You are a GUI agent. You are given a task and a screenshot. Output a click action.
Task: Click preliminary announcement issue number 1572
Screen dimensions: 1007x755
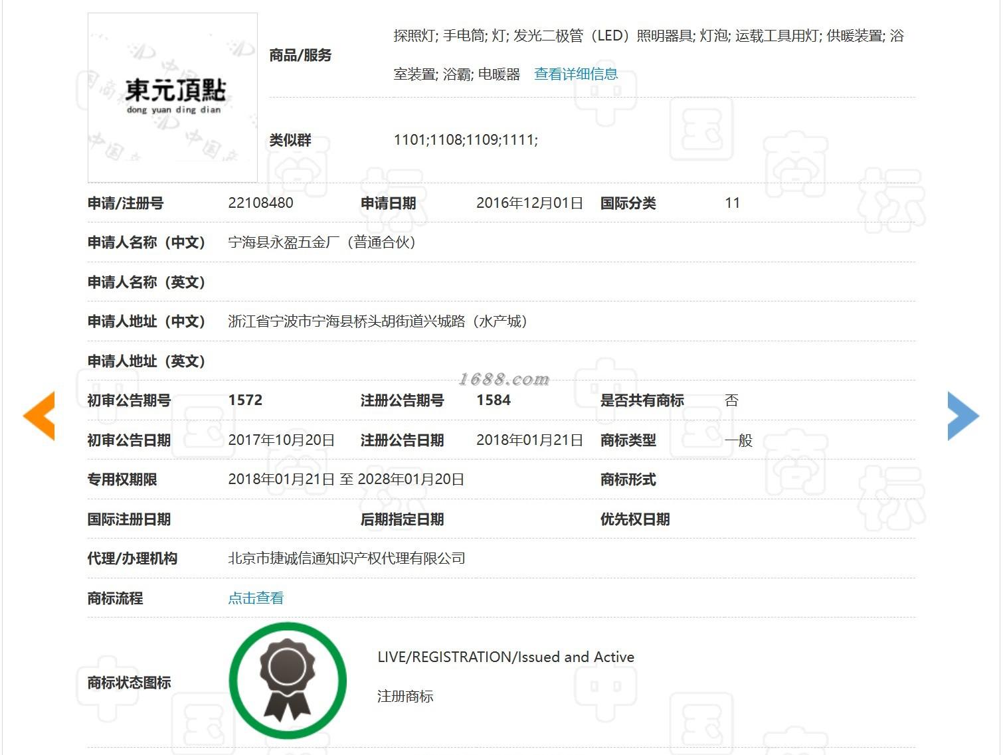pos(245,400)
